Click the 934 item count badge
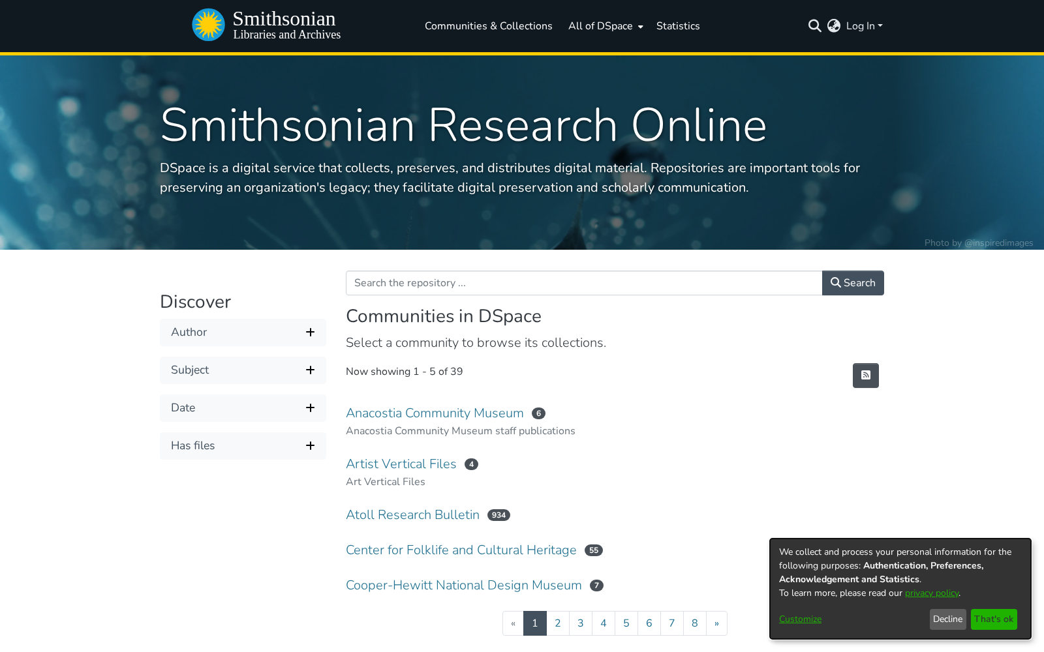The width and height of the screenshot is (1044, 652). 499,515
